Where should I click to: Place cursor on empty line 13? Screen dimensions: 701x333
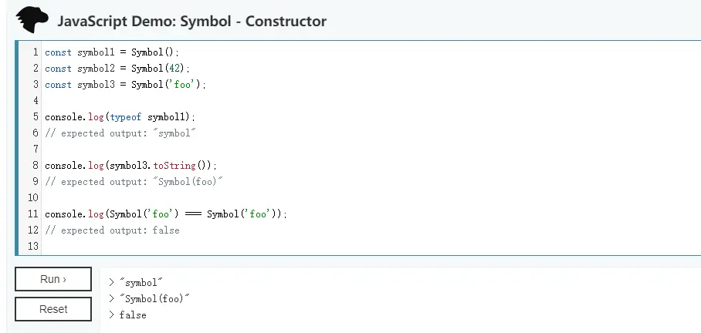pos(371,247)
